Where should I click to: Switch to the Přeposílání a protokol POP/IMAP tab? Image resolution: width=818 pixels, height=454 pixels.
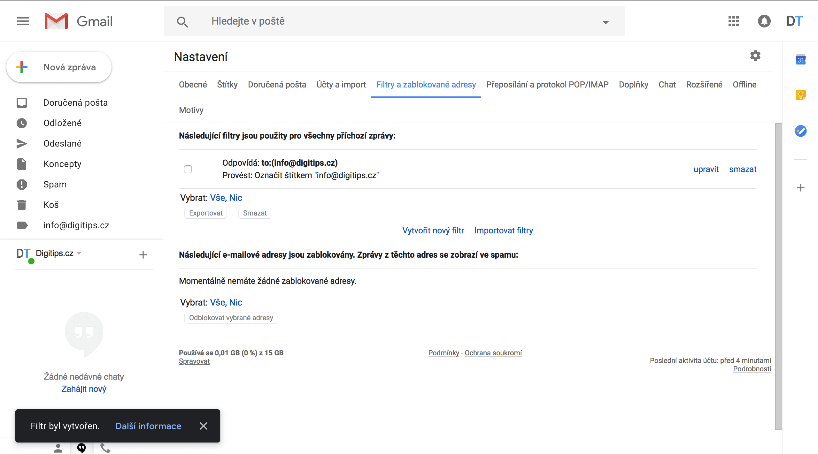click(x=547, y=84)
